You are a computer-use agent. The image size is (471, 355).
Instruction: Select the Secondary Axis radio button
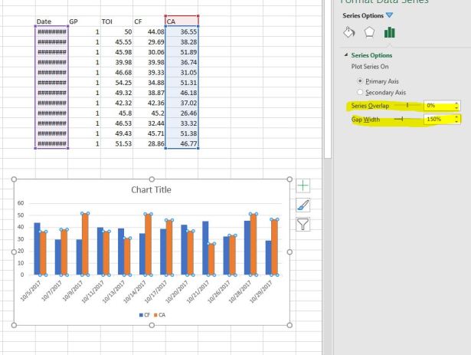pos(360,92)
